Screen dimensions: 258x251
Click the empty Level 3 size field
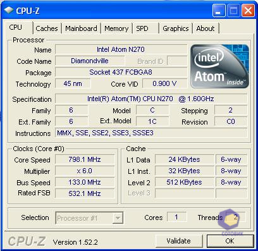(x=185, y=193)
